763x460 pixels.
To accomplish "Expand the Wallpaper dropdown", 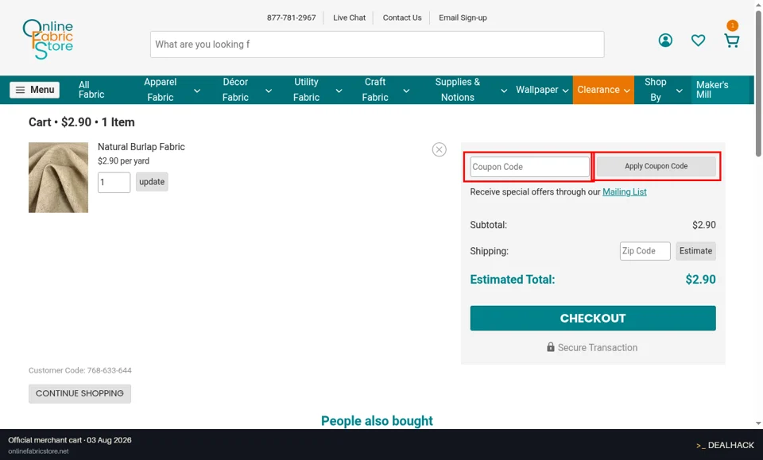I will 565,91.
